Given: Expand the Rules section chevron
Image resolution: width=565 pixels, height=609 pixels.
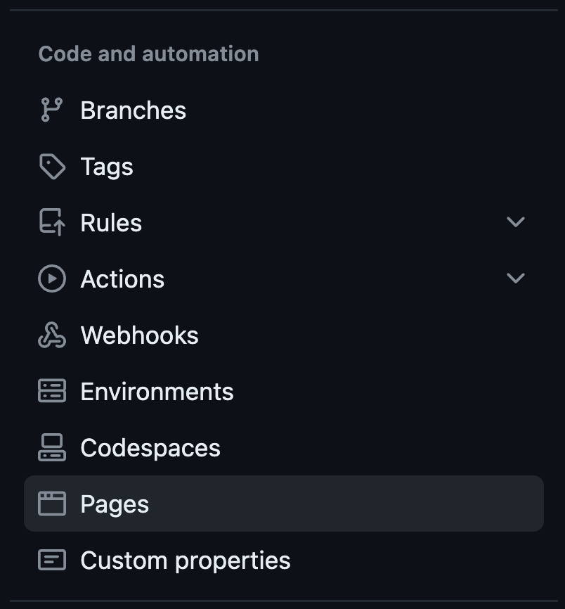Looking at the screenshot, I should (x=516, y=223).
